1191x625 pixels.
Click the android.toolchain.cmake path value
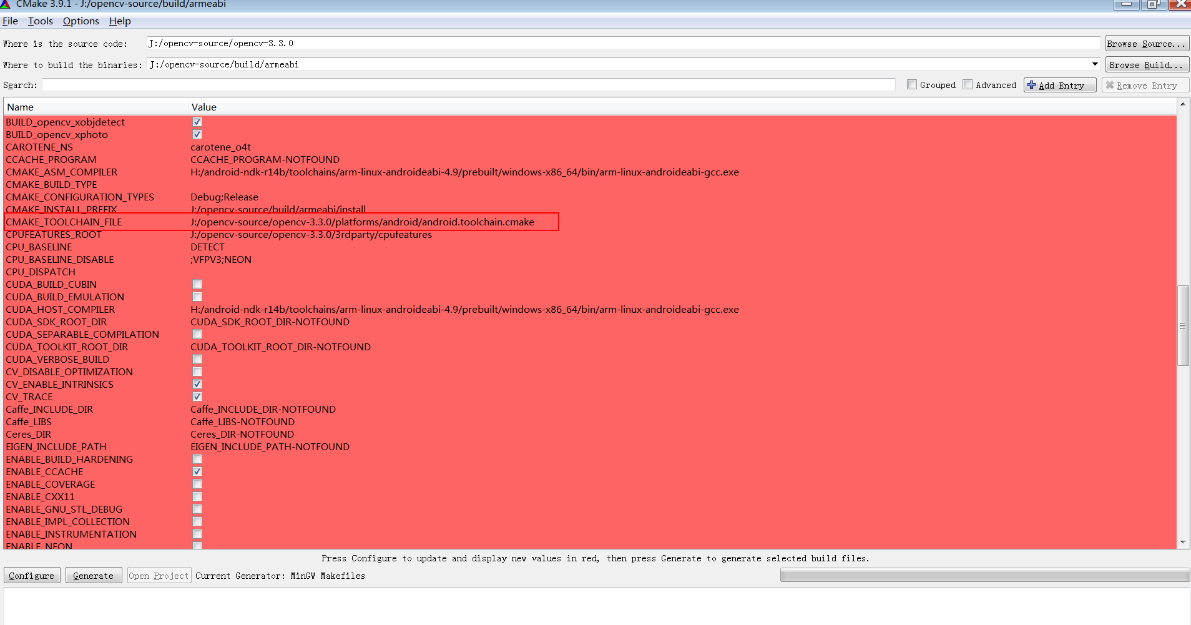pyautogui.click(x=362, y=222)
